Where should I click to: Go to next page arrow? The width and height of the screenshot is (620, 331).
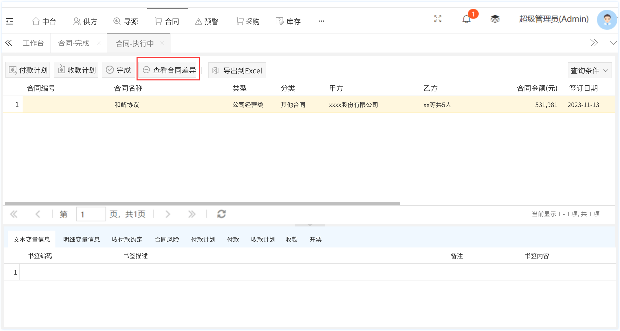point(168,214)
